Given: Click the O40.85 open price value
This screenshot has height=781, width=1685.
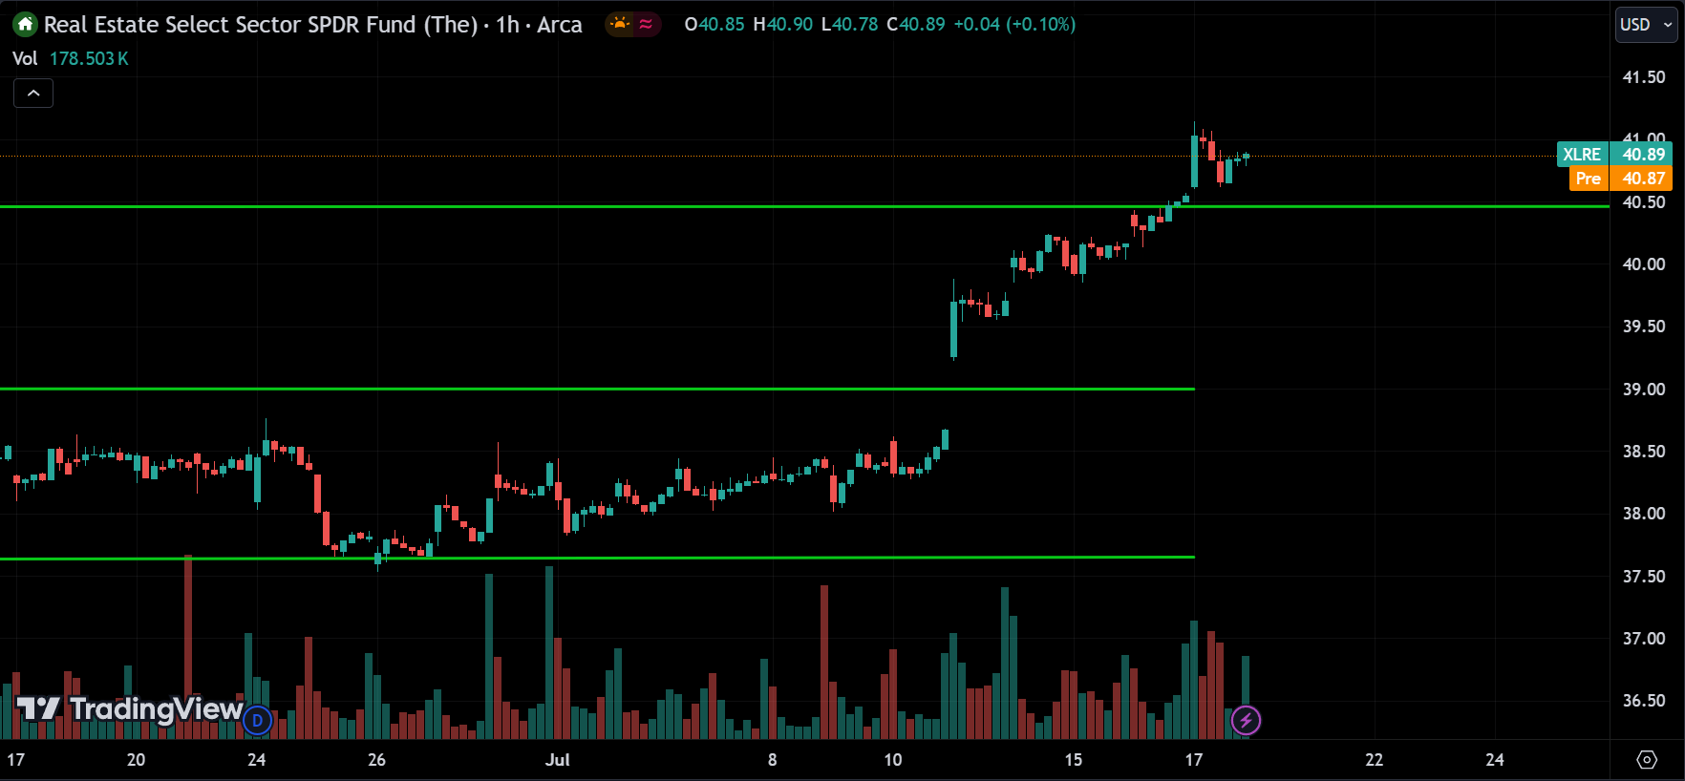Looking at the screenshot, I should (715, 25).
